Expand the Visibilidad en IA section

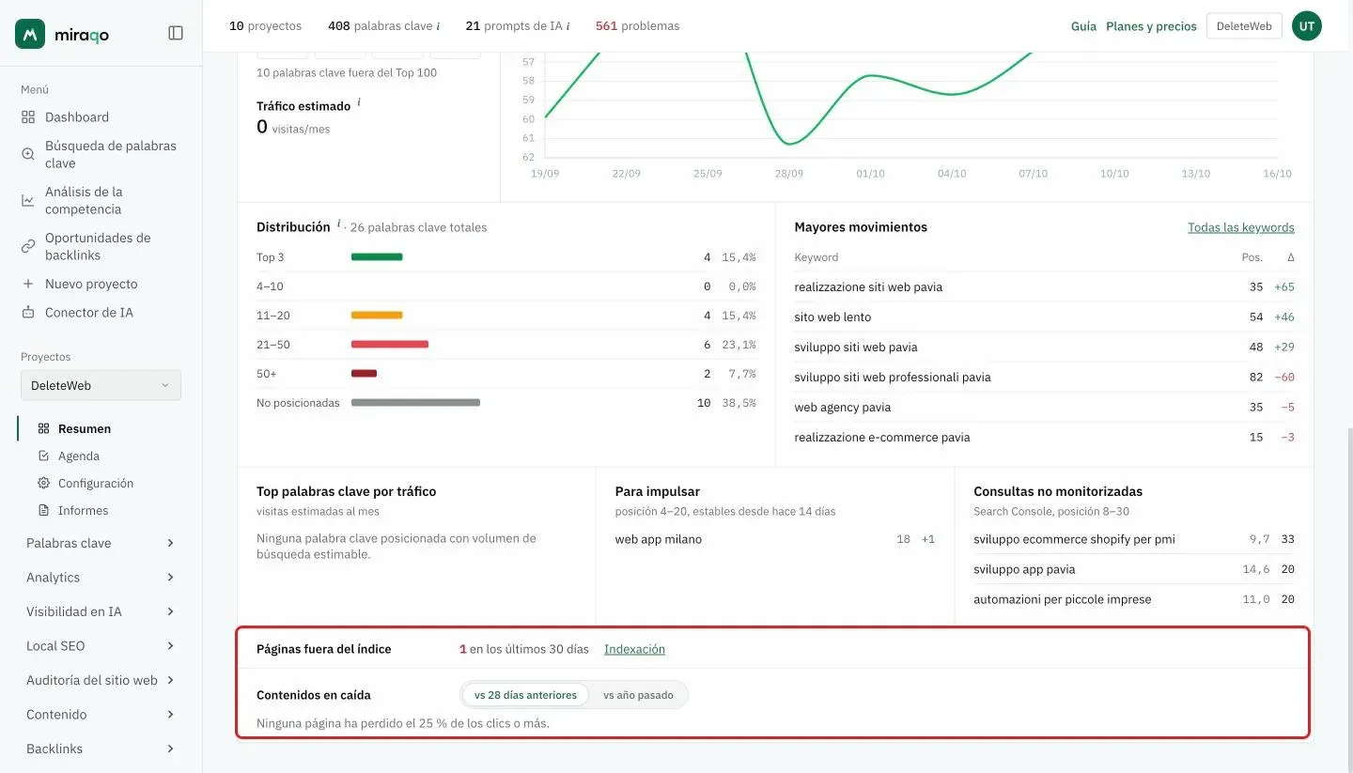101,611
